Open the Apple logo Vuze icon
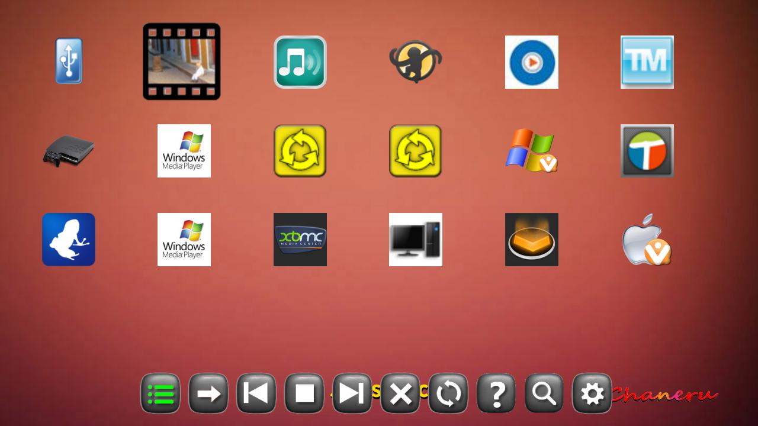 click(x=647, y=240)
